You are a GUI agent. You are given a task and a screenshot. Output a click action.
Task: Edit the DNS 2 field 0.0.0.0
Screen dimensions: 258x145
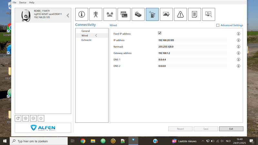click(193, 66)
